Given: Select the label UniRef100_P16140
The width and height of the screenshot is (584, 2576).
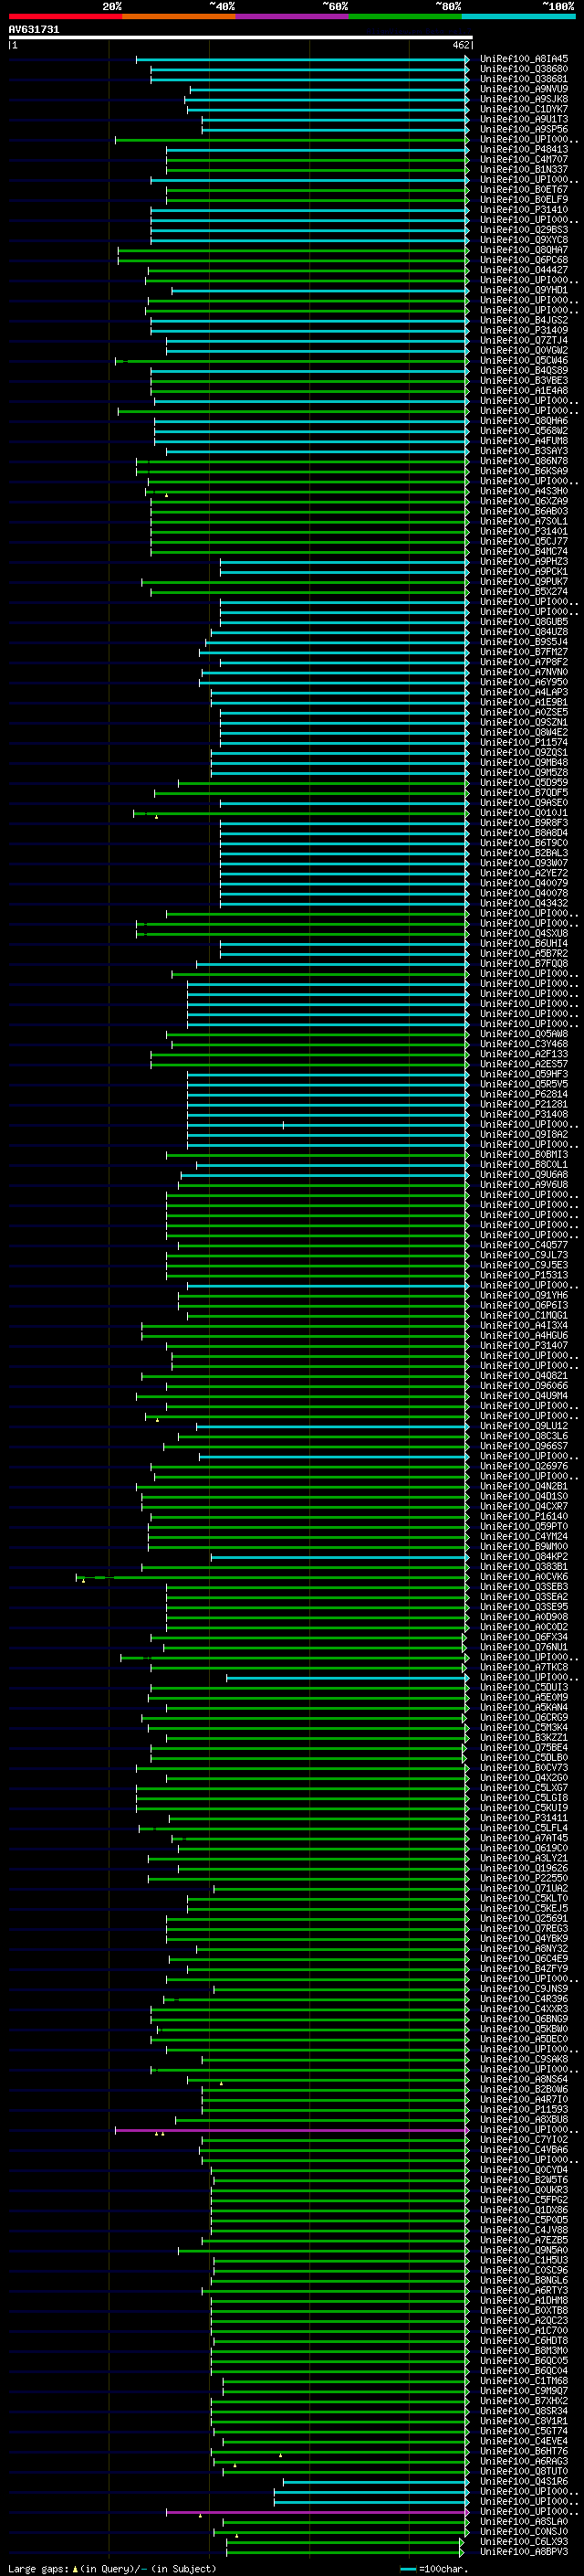Looking at the screenshot, I should coord(523,1516).
